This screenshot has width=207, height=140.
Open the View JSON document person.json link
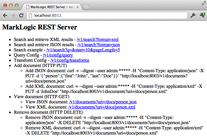[103, 102]
